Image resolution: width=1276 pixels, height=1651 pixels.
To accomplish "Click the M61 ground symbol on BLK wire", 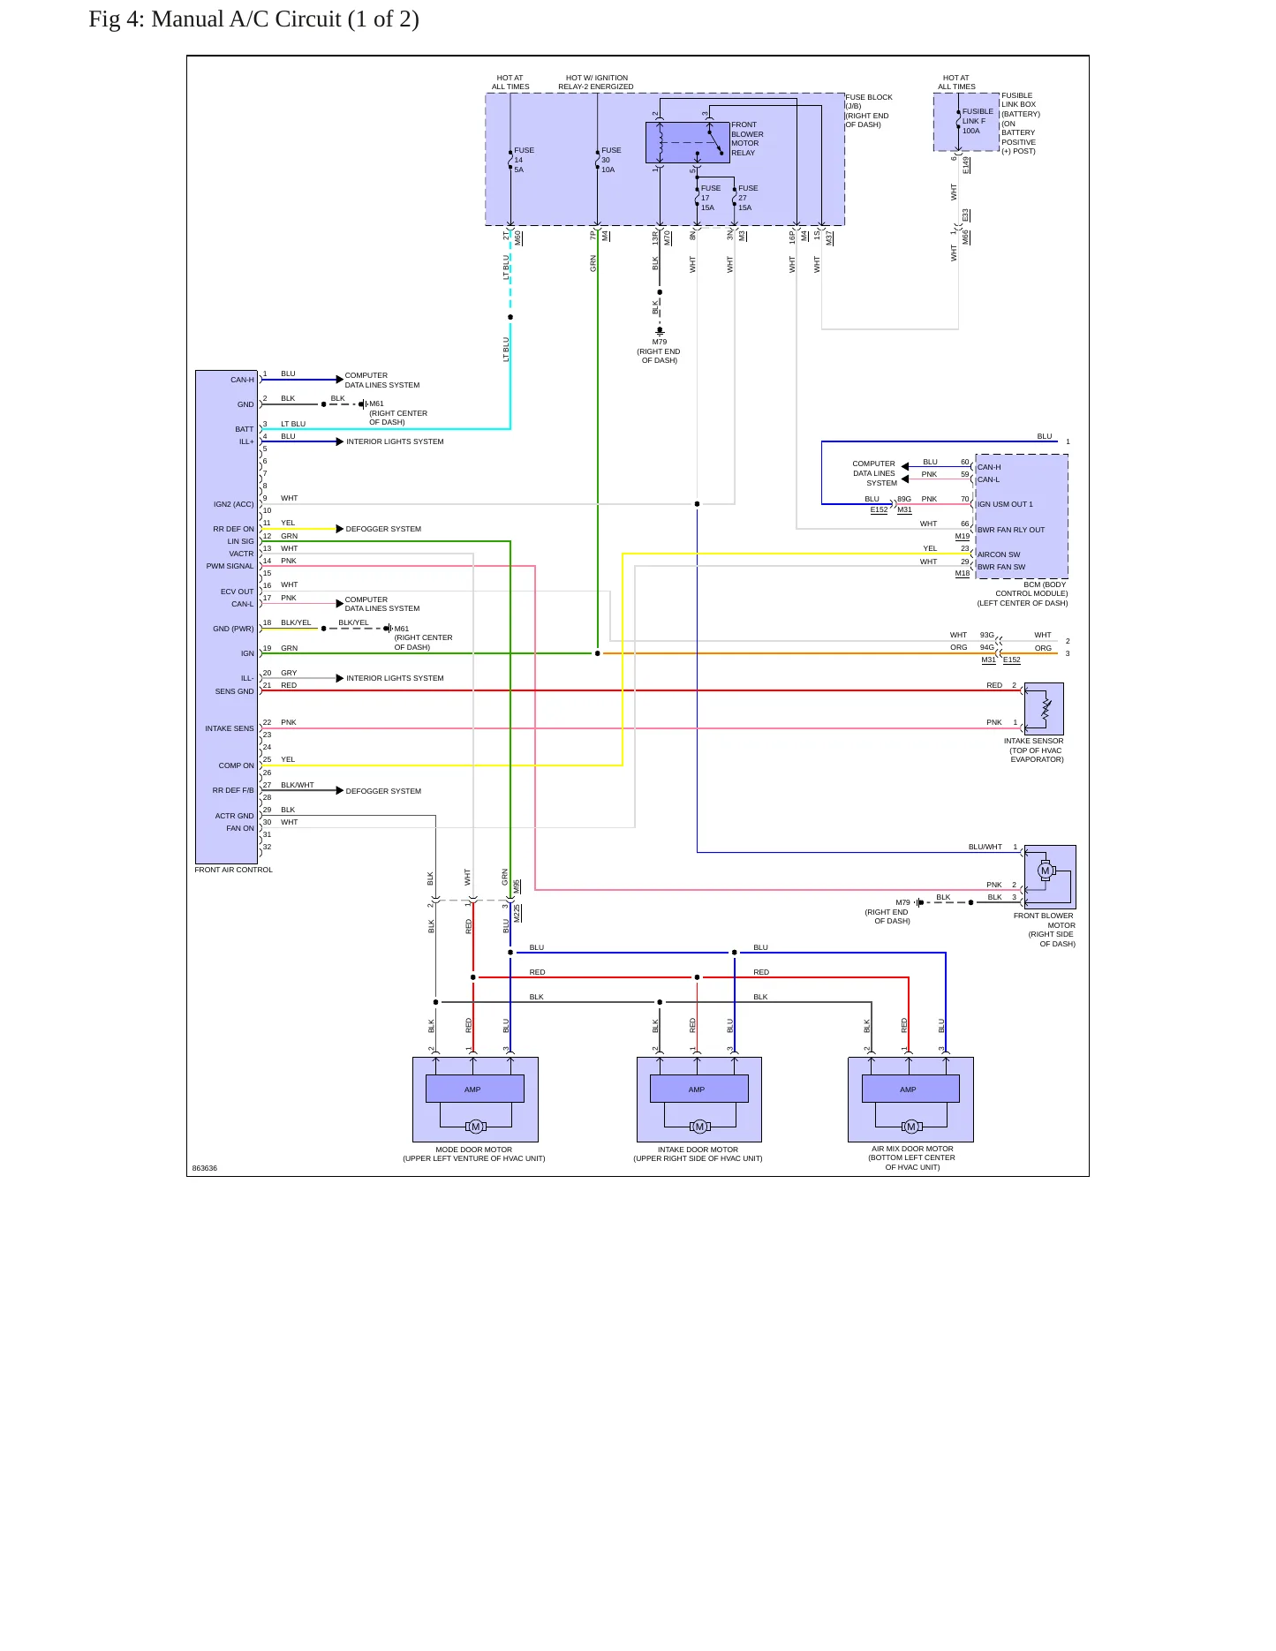I will tap(362, 404).
